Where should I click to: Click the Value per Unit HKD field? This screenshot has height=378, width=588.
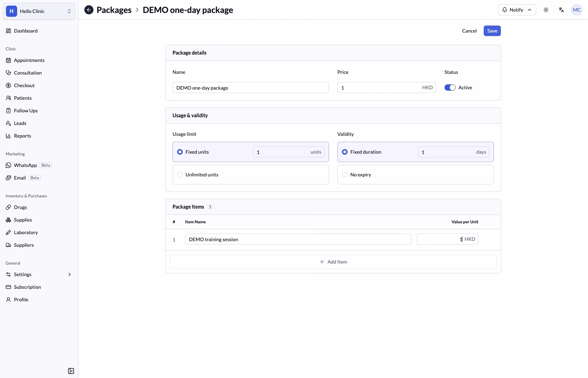tap(448, 239)
